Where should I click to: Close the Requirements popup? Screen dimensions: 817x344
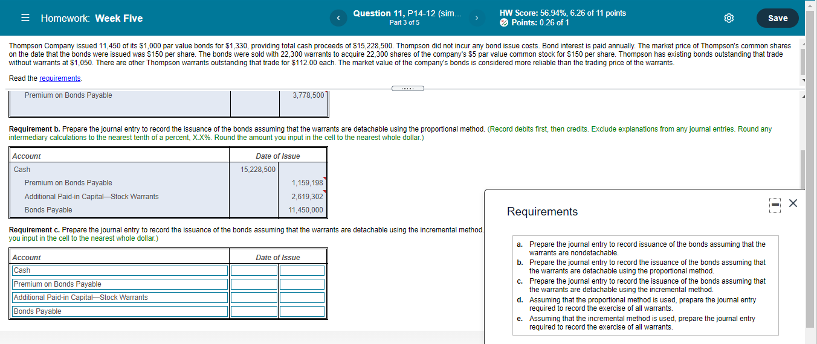[x=793, y=203]
